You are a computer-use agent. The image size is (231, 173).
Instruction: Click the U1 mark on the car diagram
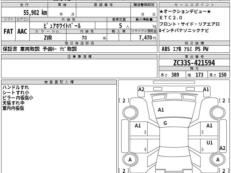(x=210, y=142)
